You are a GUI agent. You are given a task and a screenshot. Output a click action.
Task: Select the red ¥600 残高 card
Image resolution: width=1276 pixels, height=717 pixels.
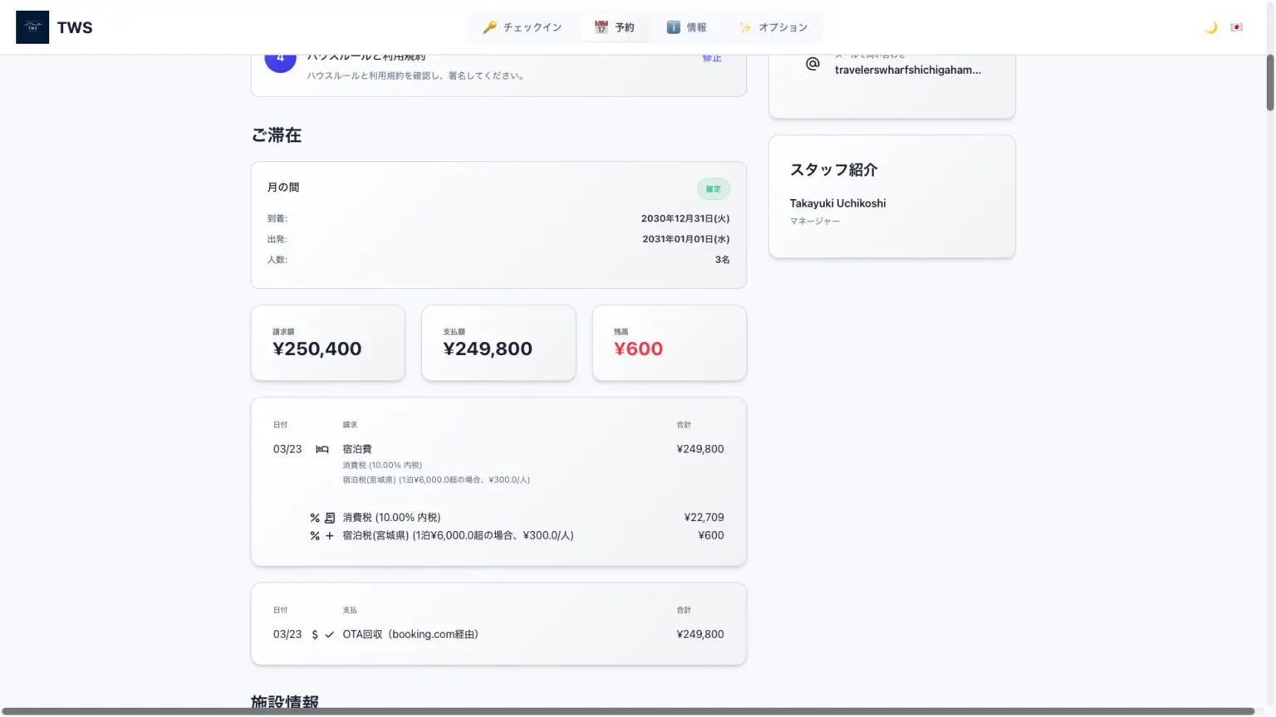click(669, 343)
